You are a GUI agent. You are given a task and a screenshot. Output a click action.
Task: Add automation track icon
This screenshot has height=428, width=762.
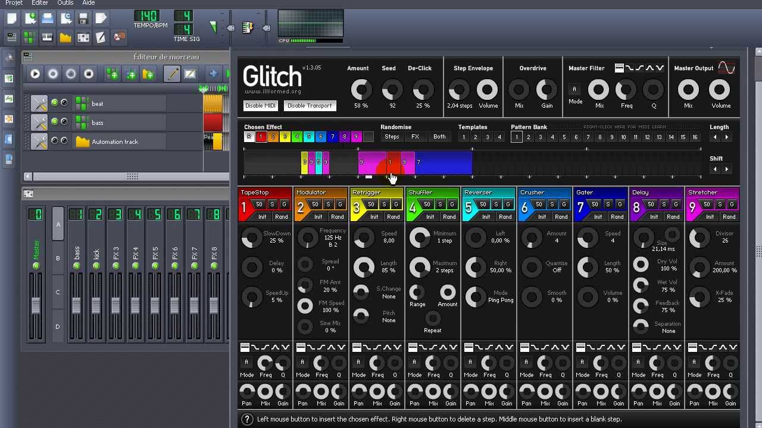coord(148,74)
